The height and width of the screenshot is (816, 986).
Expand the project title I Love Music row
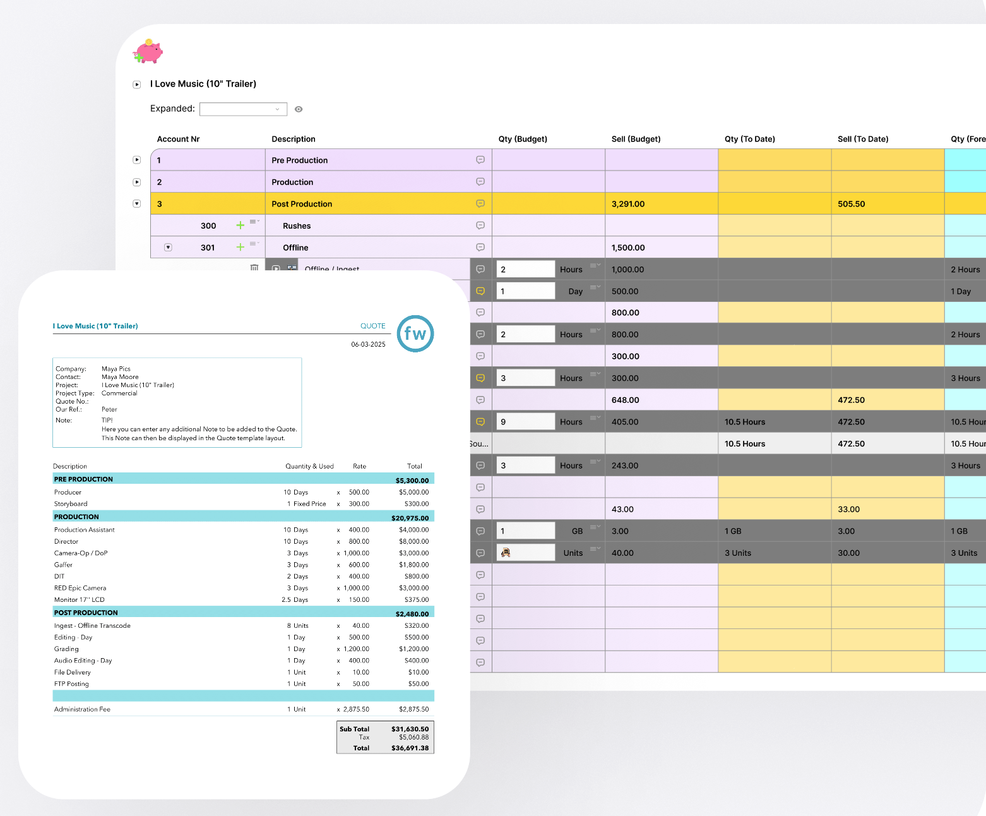(x=136, y=85)
